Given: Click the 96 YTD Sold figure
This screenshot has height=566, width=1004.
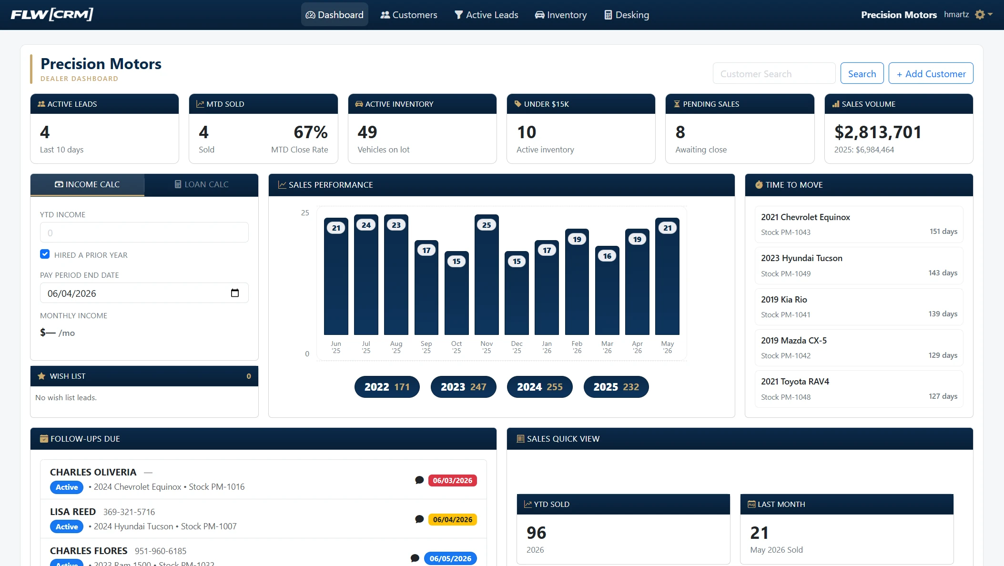Looking at the screenshot, I should tap(536, 533).
